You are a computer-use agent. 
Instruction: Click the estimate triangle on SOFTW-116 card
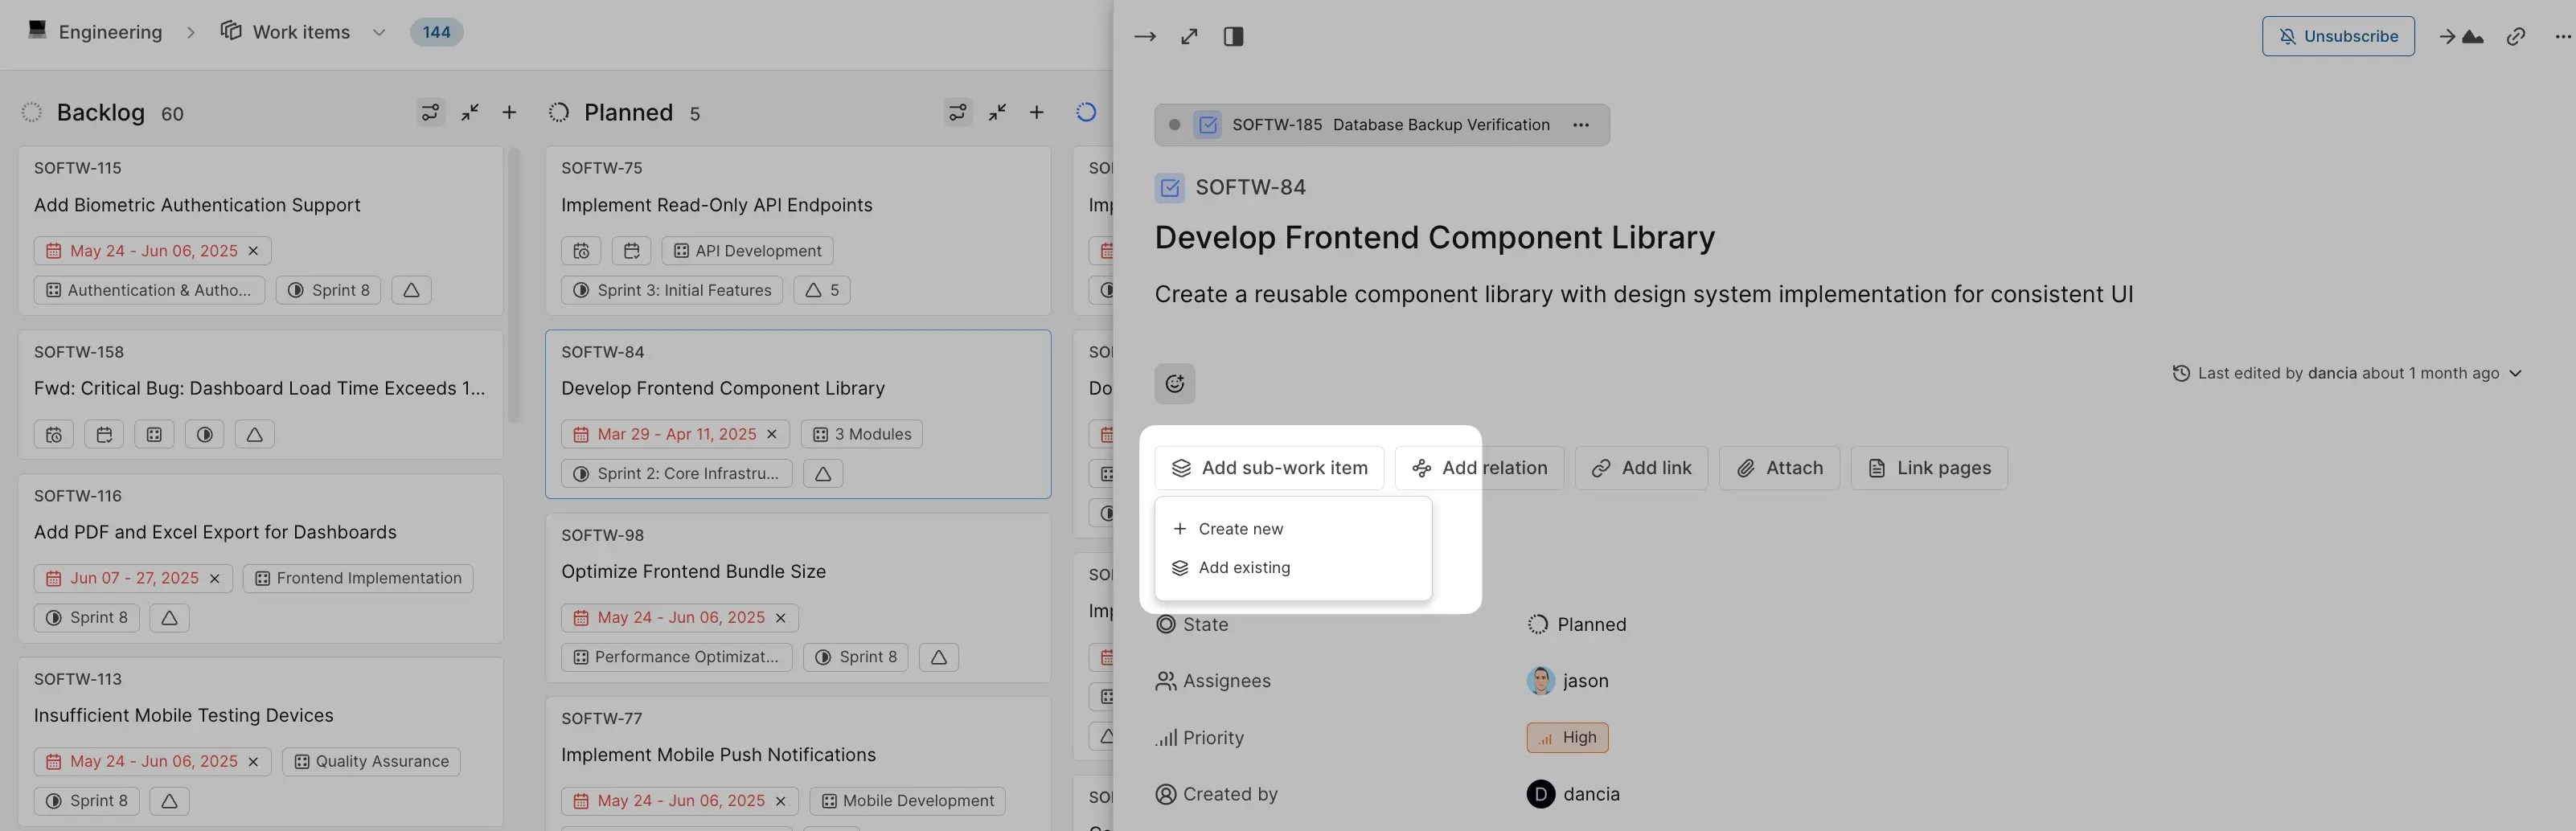click(169, 617)
